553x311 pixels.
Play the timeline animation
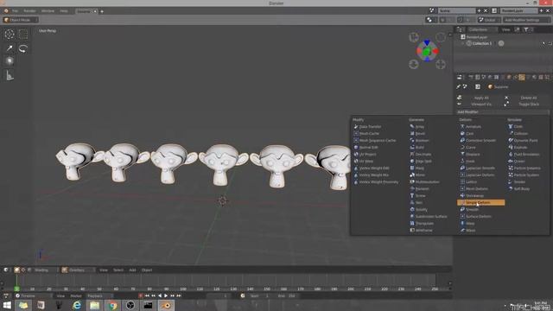coord(166,295)
